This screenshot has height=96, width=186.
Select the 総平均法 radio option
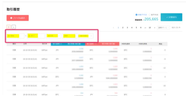(x=153, y=15)
